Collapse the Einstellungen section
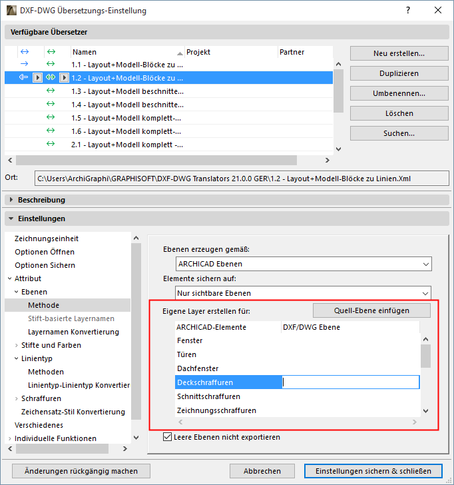454x485 pixels. click(x=11, y=219)
